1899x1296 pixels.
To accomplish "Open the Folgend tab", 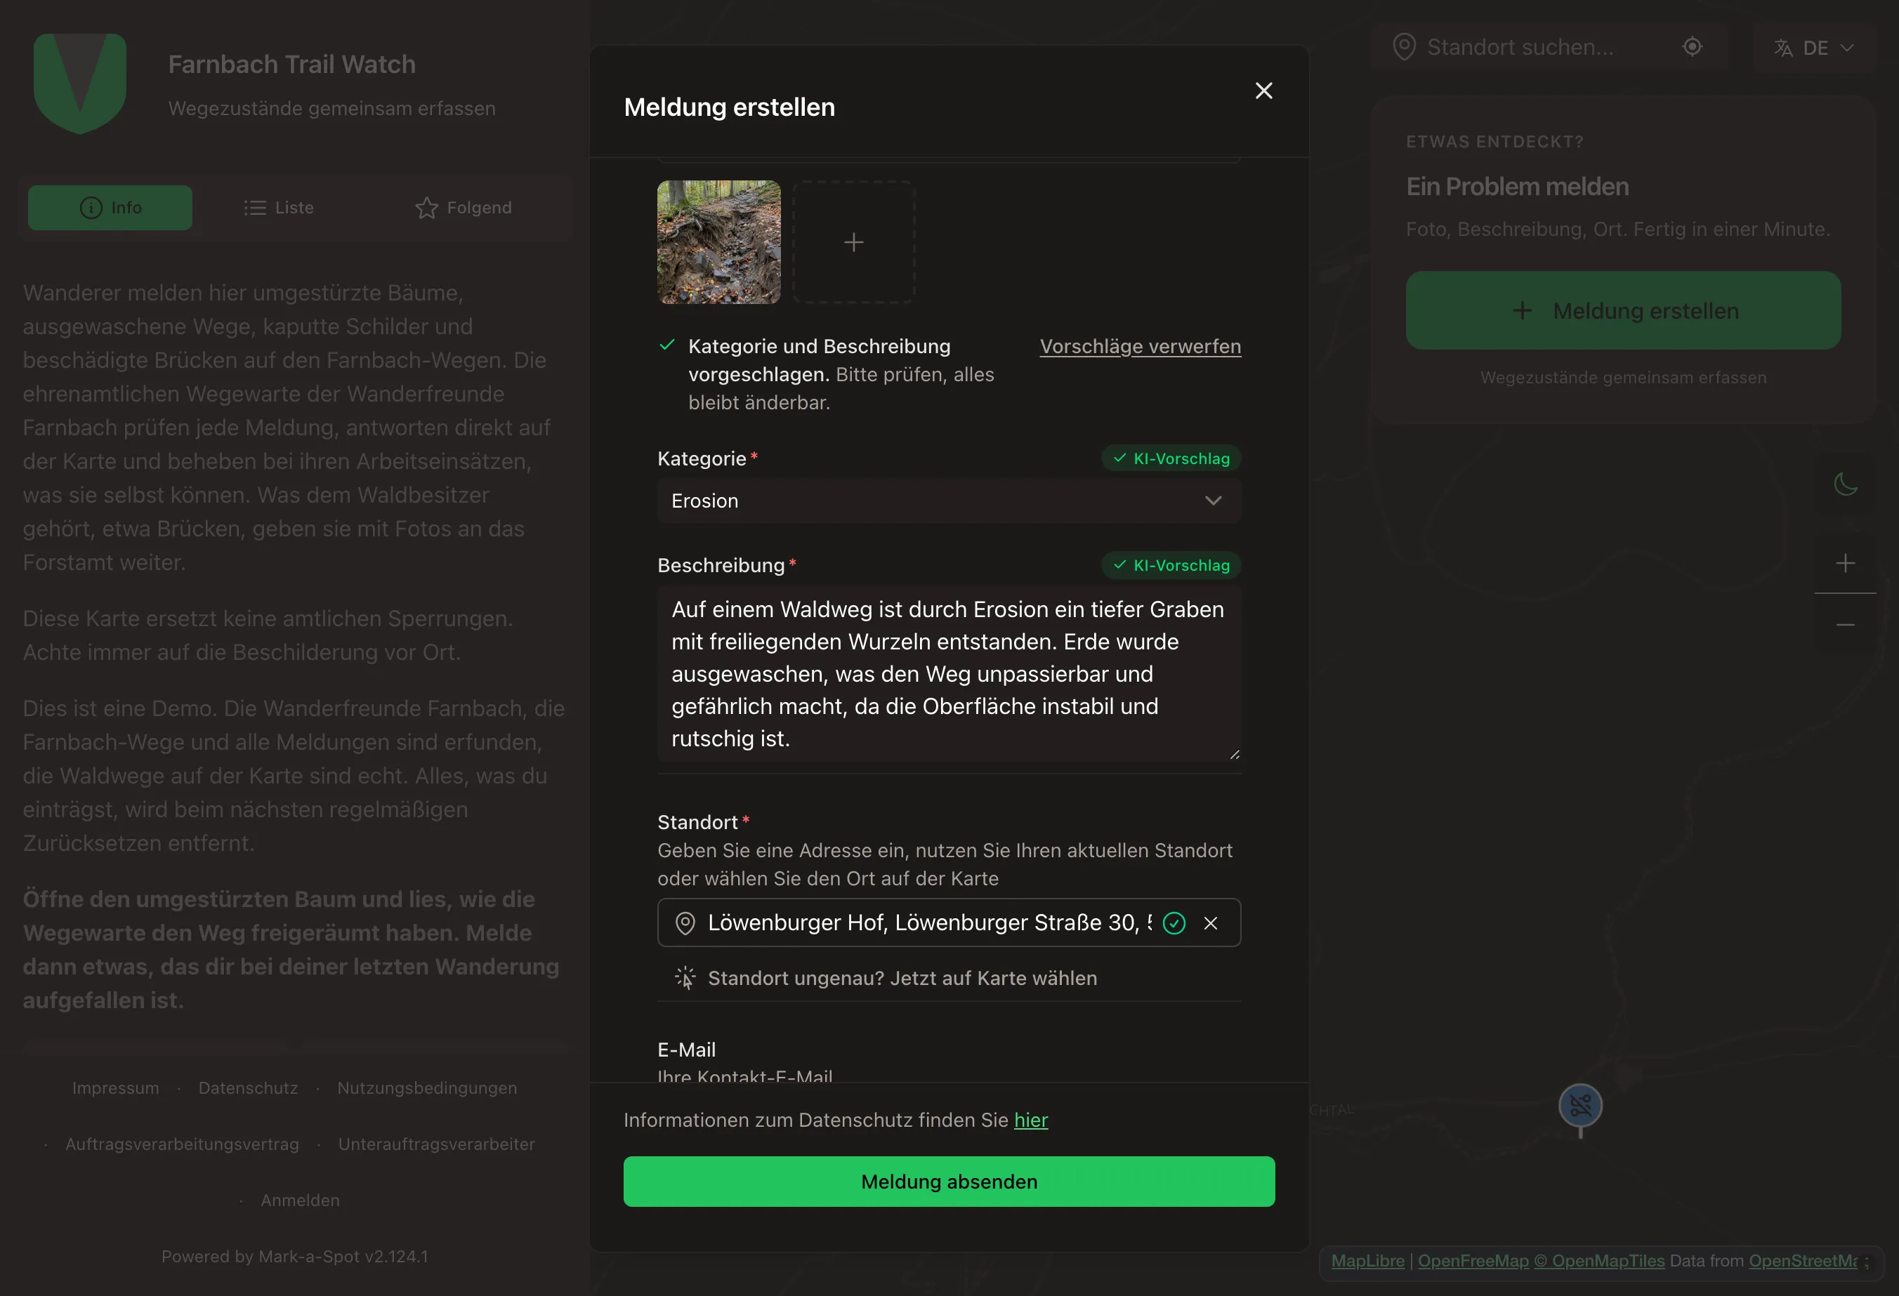I will (x=464, y=207).
